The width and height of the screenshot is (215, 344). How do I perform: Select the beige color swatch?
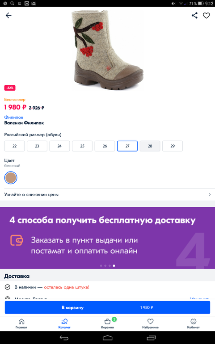click(11, 177)
